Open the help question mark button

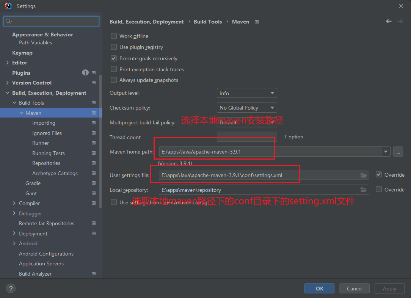click(x=11, y=289)
